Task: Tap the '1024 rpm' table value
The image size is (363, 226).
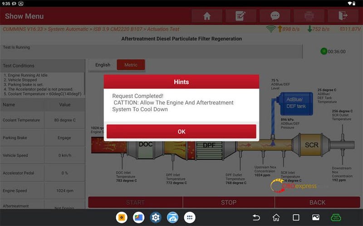Action: 65,191
